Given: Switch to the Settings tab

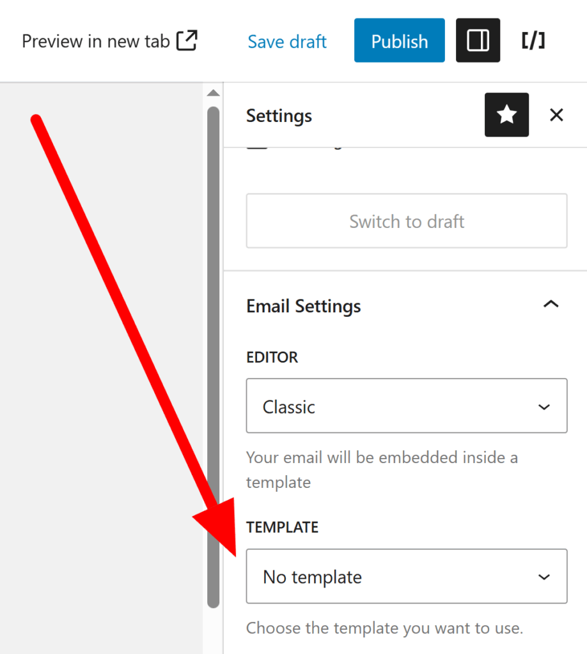Looking at the screenshot, I should click(279, 115).
